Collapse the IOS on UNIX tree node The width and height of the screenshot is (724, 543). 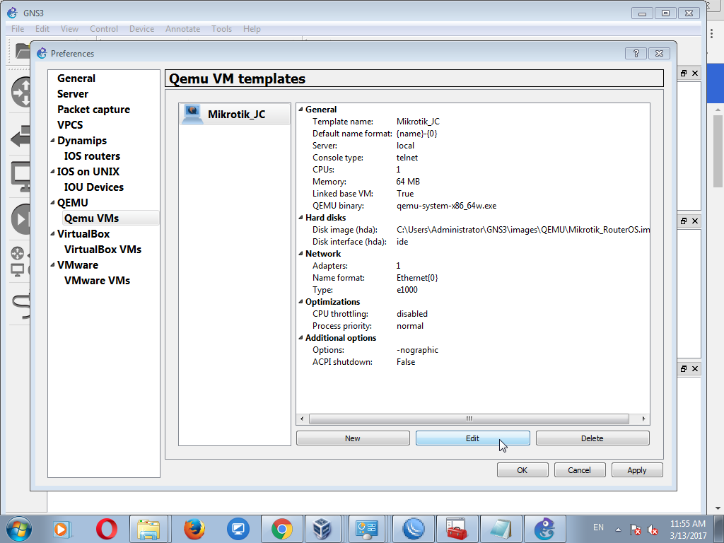coord(52,171)
